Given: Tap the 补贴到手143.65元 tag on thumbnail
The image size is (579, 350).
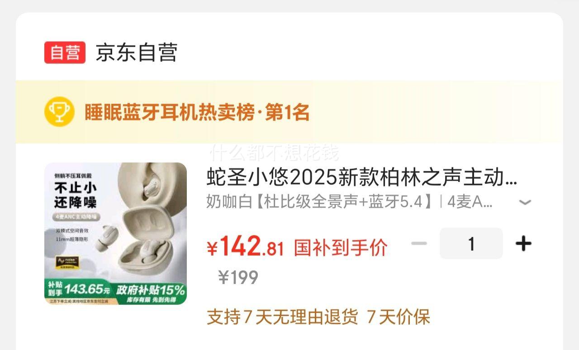Looking at the screenshot, I should [x=79, y=288].
